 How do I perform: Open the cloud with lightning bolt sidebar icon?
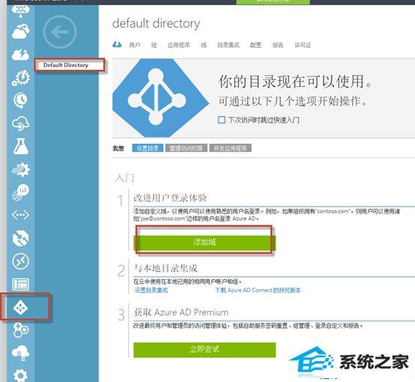click(21, 55)
